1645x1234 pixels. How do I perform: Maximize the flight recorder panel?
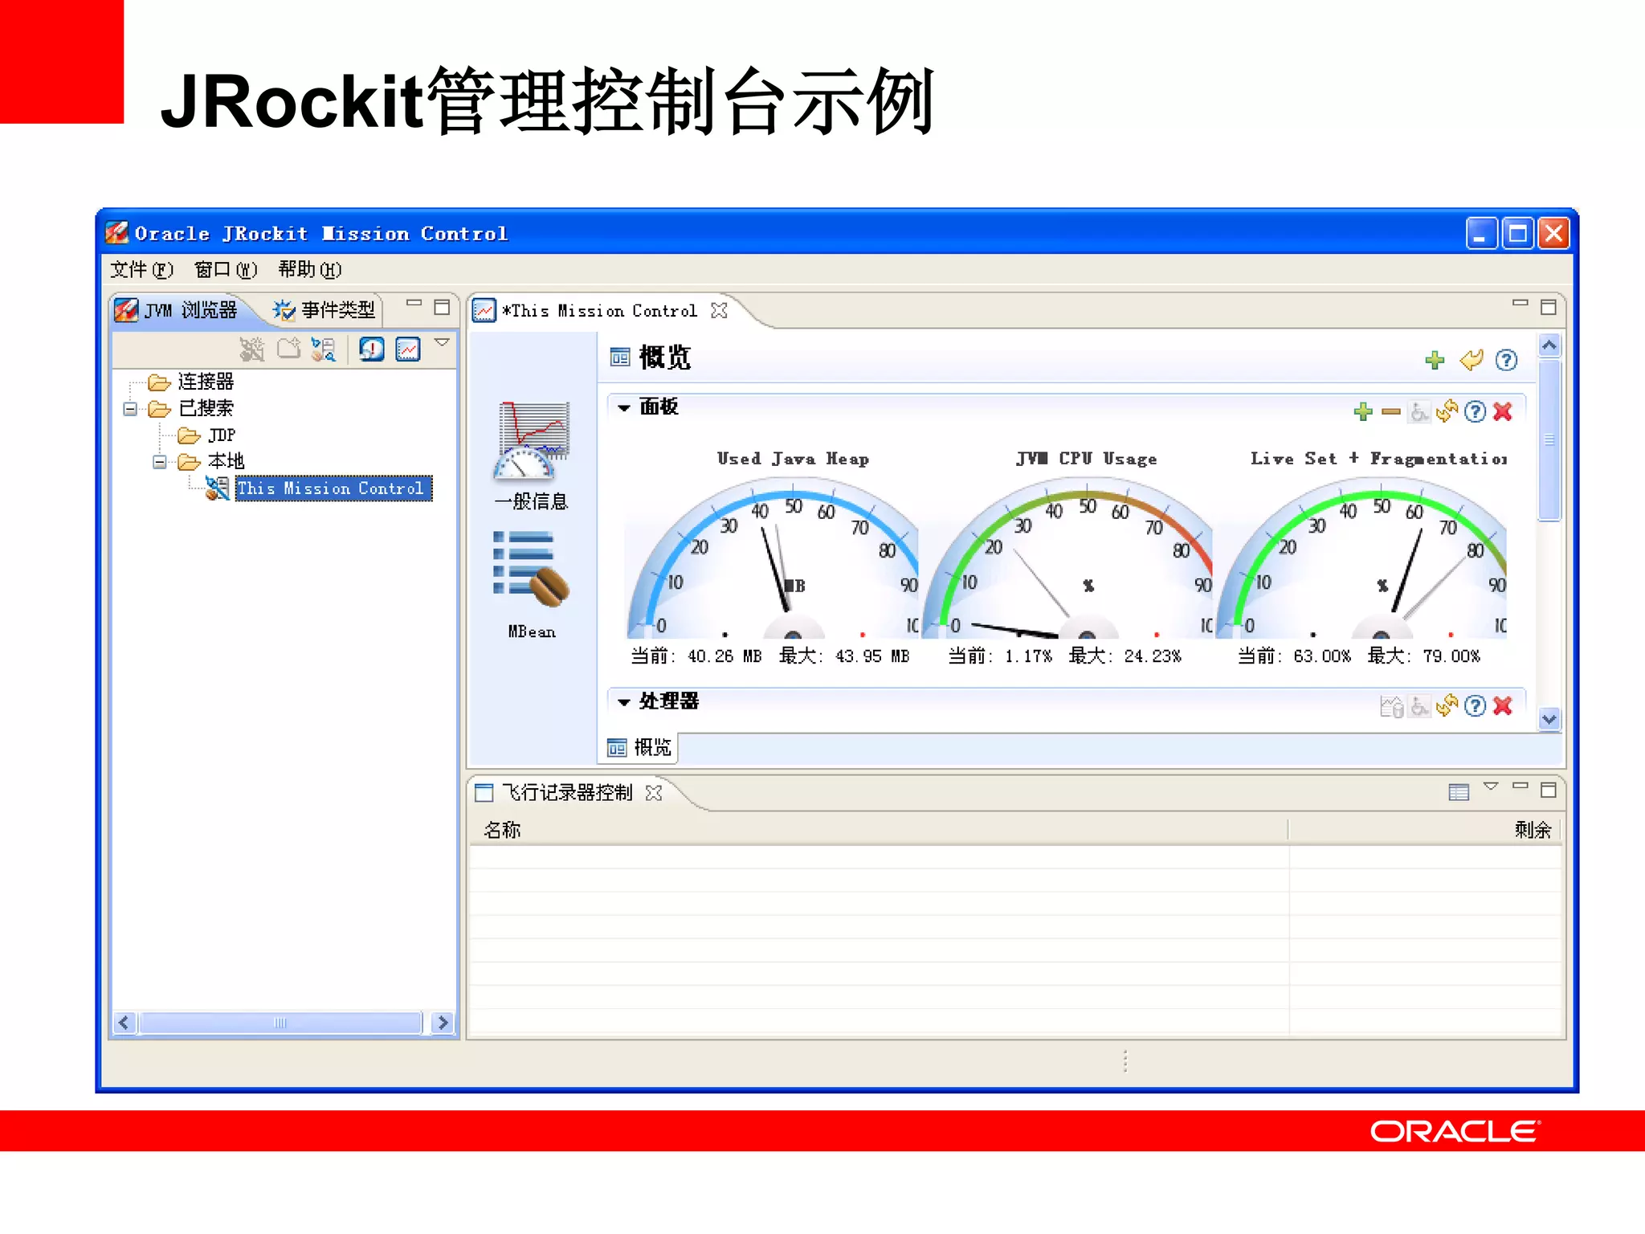click(x=1549, y=791)
